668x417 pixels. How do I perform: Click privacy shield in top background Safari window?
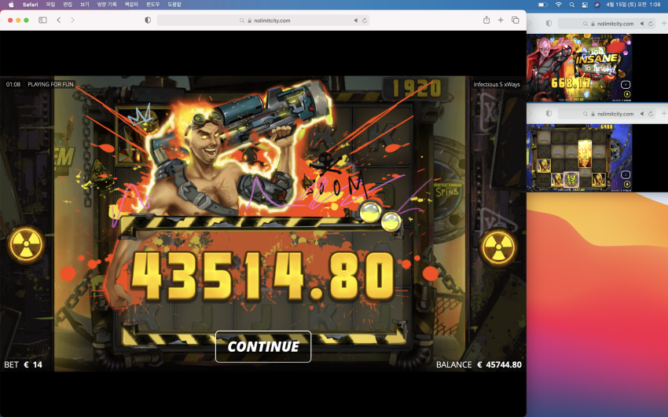tap(549, 24)
